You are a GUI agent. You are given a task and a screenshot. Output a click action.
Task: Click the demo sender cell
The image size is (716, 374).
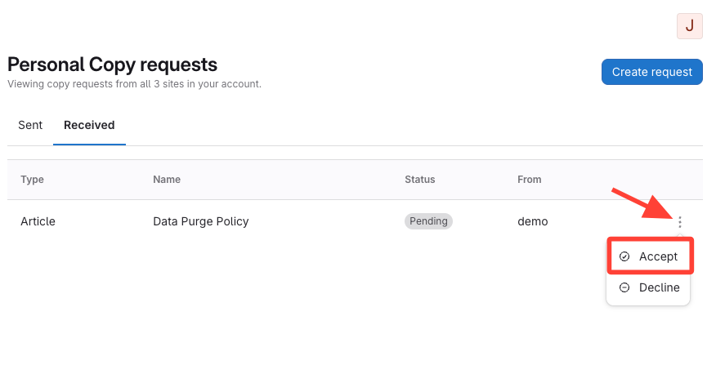pyautogui.click(x=532, y=221)
